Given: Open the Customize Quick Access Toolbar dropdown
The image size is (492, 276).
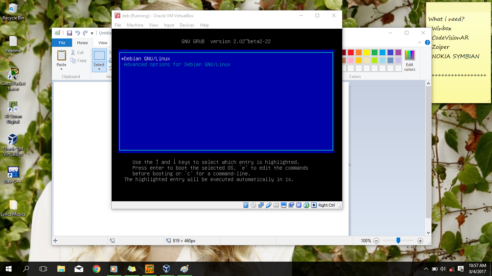Looking at the screenshot, I should pos(92,33).
